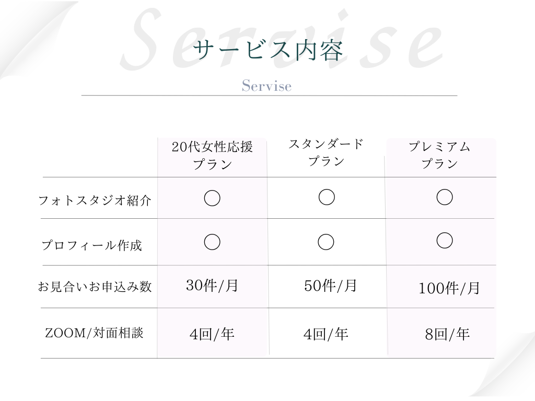Click the 8回/年 cell
This screenshot has height=401, width=535.
[447, 334]
